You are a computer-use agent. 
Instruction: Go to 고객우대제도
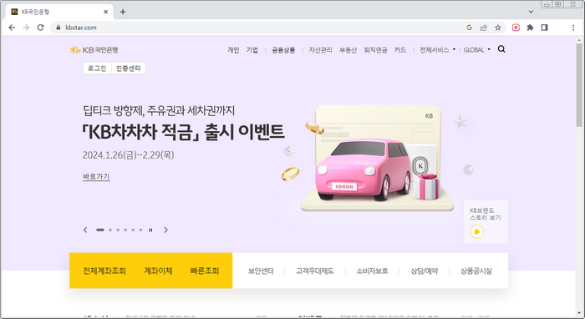315,271
